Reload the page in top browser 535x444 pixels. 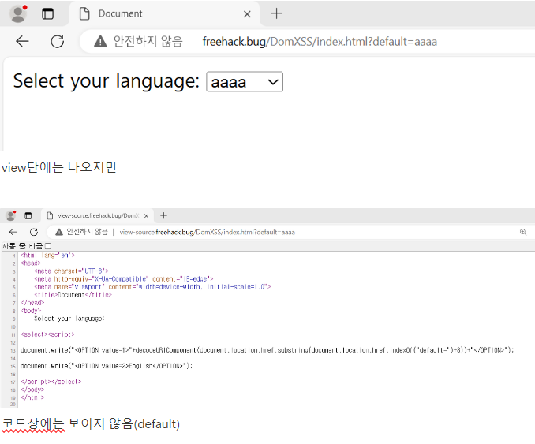click(x=57, y=41)
